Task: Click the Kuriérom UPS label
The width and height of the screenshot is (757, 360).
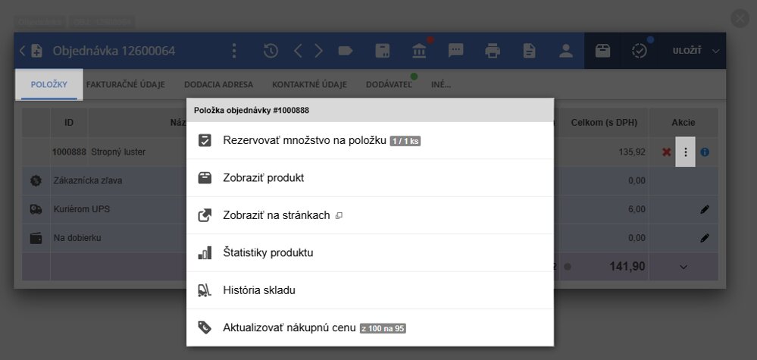Action: [83, 209]
